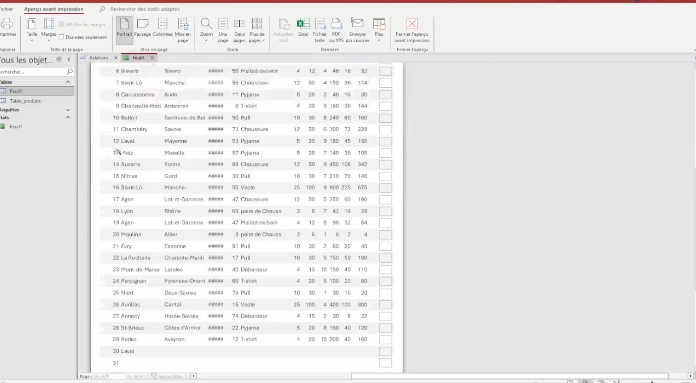Screen dimensions: 696x383
Task: Click the checkbox in the Perpignan row
Action: click(385, 281)
